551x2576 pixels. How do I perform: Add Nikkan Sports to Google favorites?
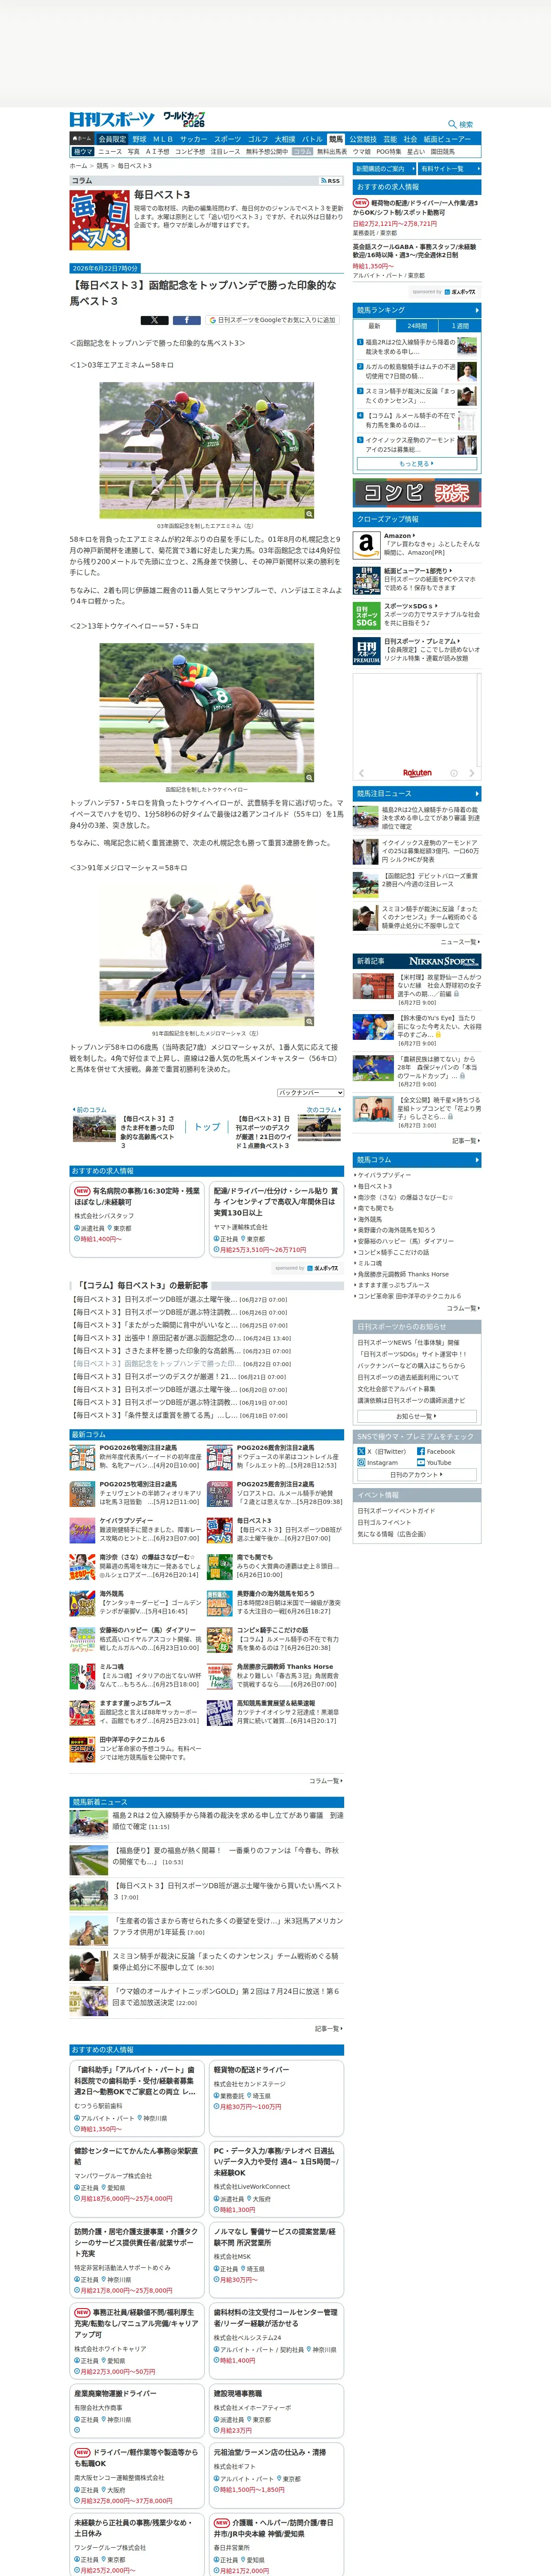pyautogui.click(x=272, y=320)
